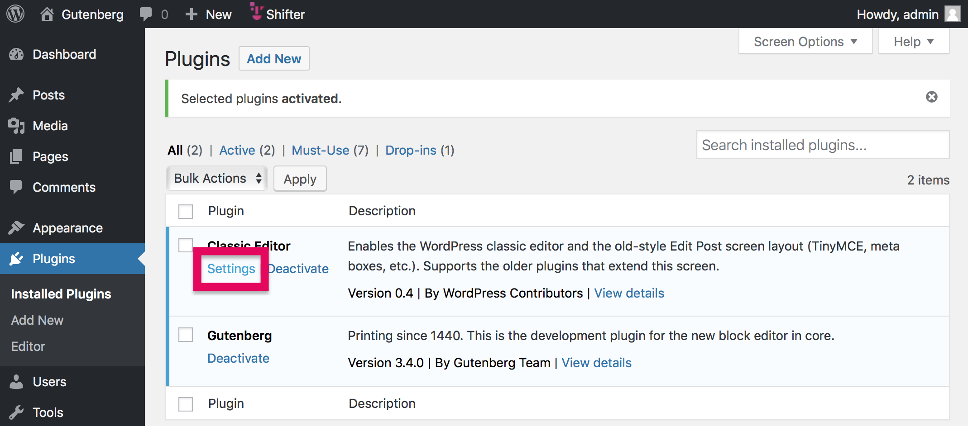Click the '2 items' count text
This screenshot has height=426, width=968.
[x=928, y=180]
